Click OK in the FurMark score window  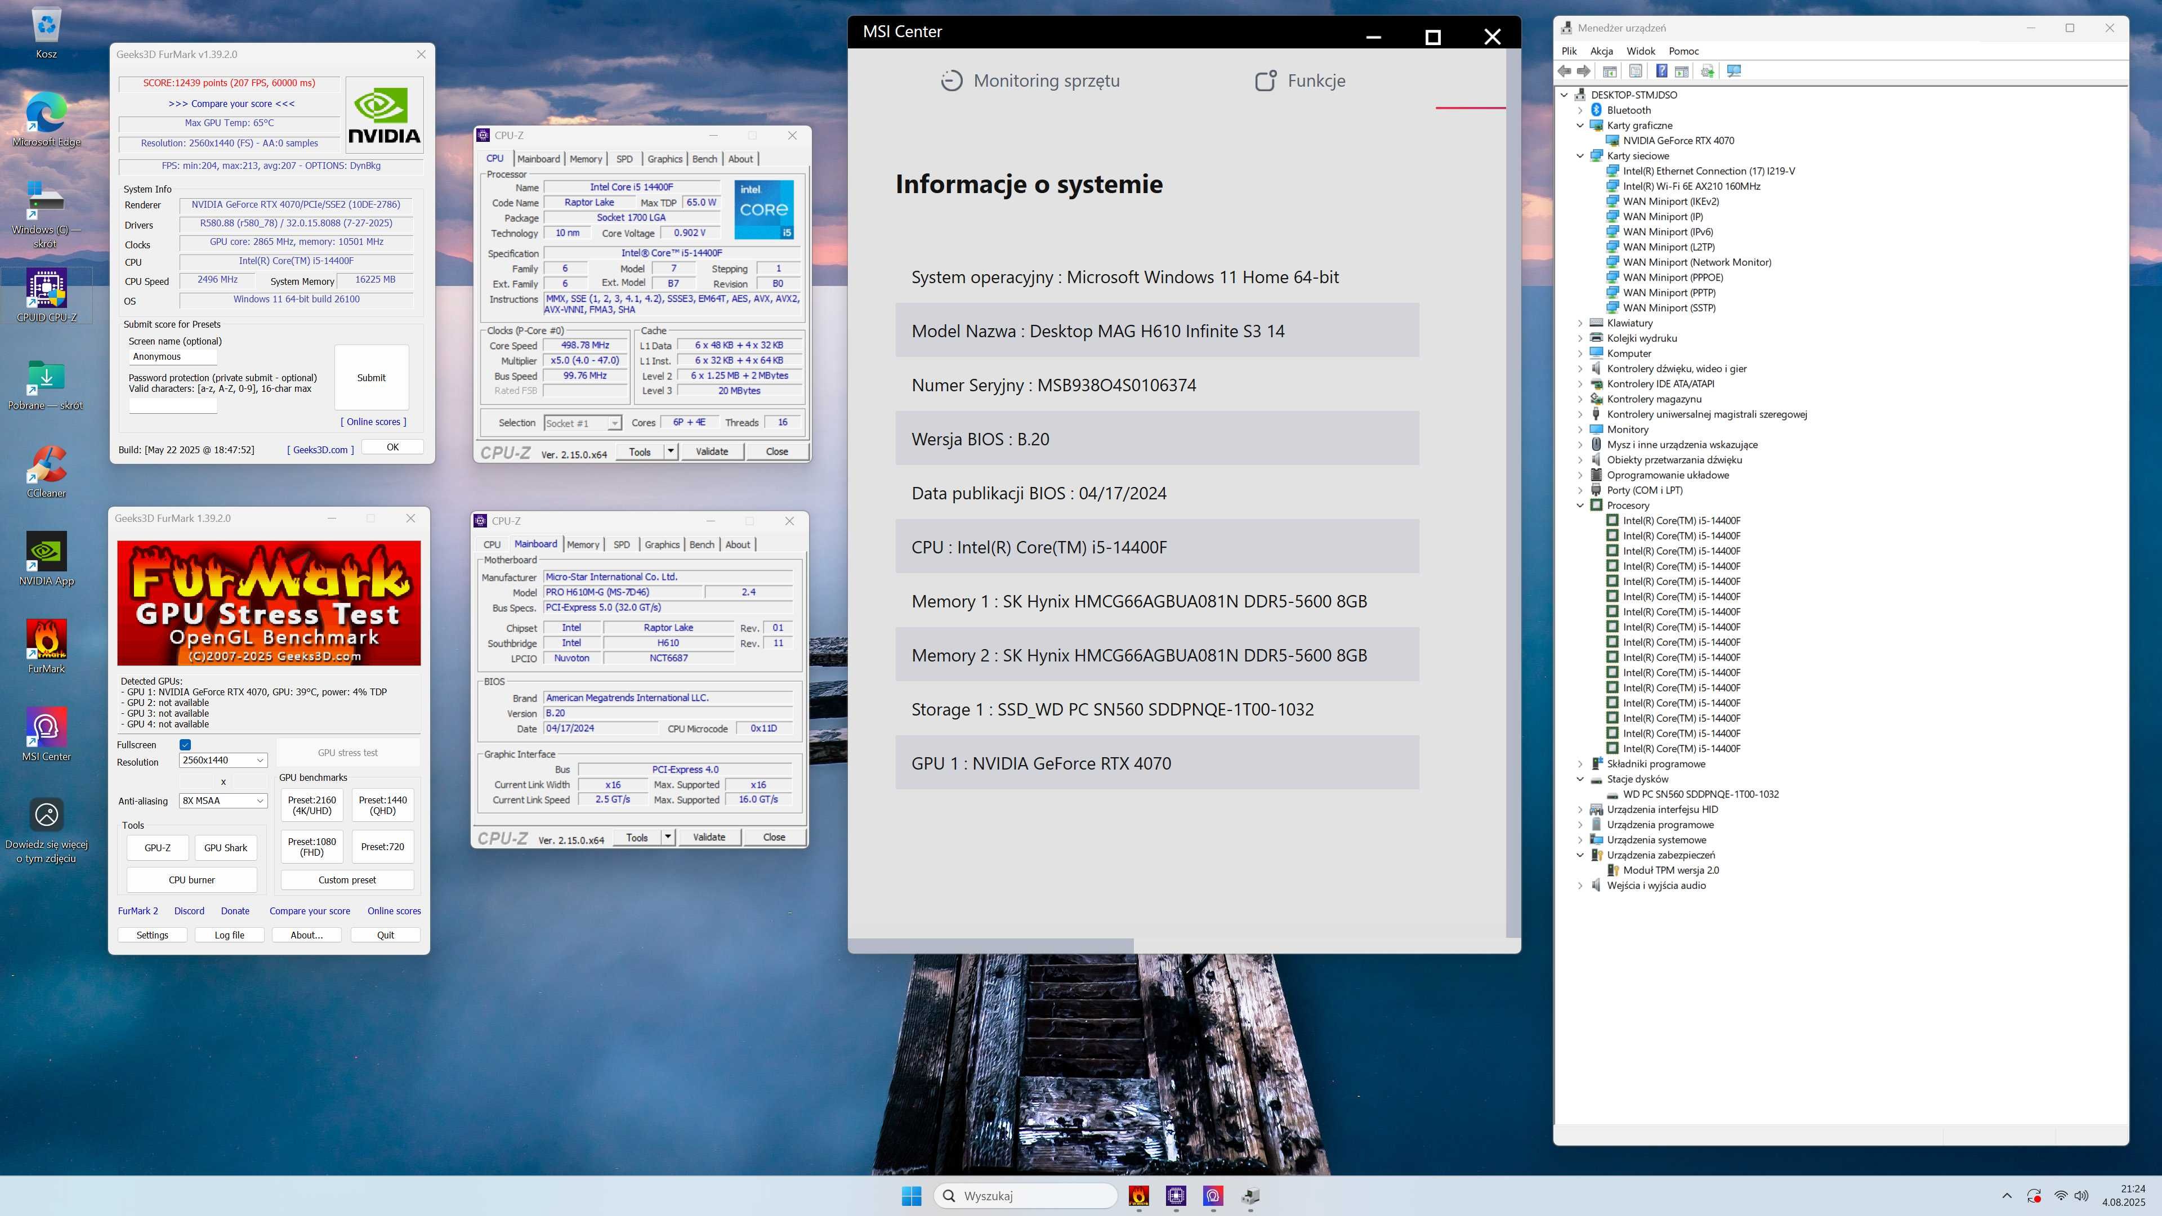[x=392, y=448]
